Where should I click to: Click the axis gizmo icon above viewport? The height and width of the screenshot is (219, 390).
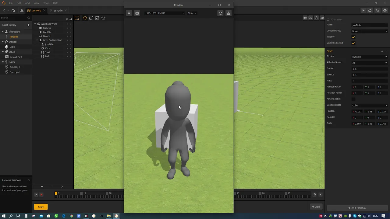(310, 18)
